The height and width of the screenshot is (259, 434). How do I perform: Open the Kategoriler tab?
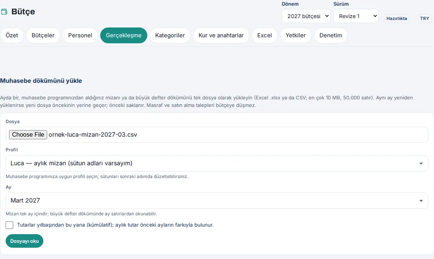point(170,35)
